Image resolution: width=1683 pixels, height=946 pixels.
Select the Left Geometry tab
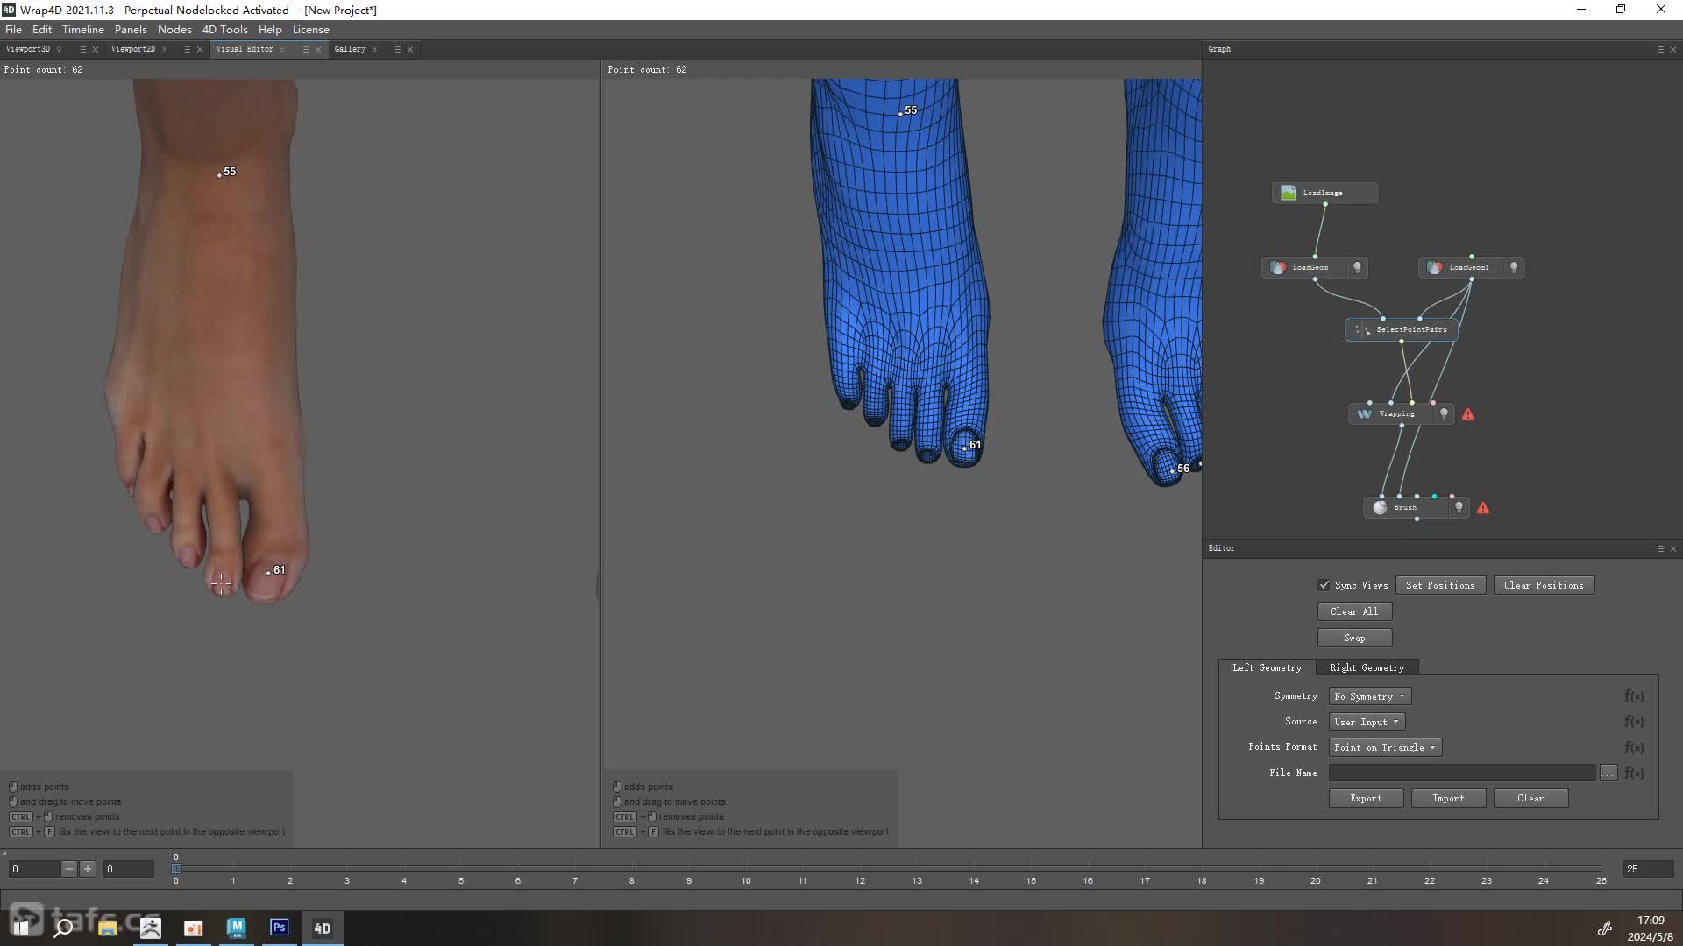pos(1268,667)
